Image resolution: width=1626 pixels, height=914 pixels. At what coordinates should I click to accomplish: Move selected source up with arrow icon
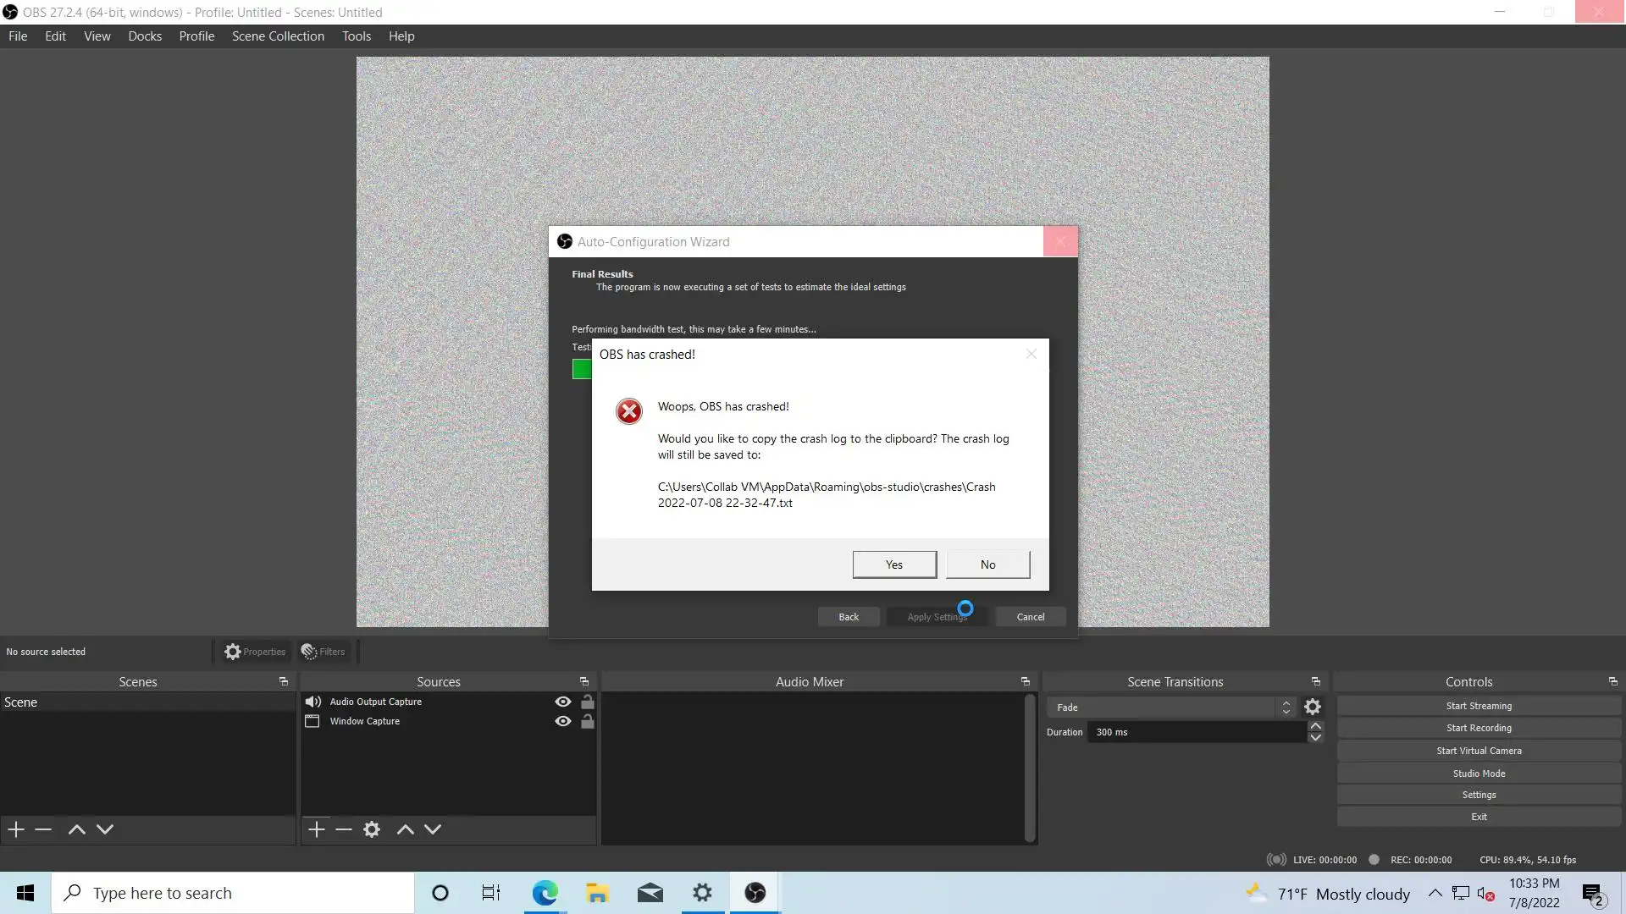406,829
